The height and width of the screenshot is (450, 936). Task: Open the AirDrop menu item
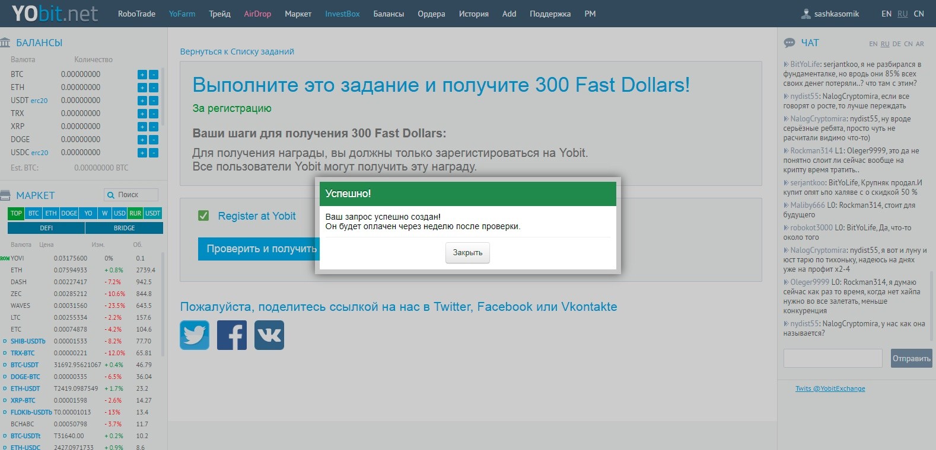(x=257, y=14)
